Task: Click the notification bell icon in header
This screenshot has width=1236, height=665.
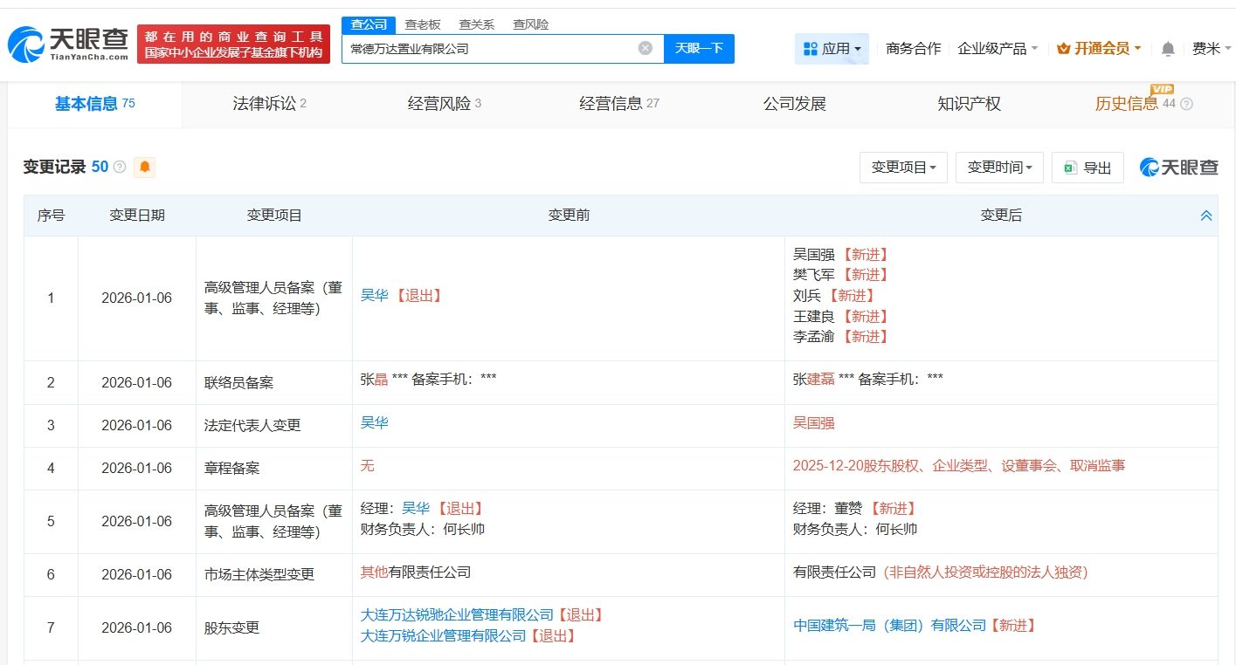Action: click(1168, 49)
